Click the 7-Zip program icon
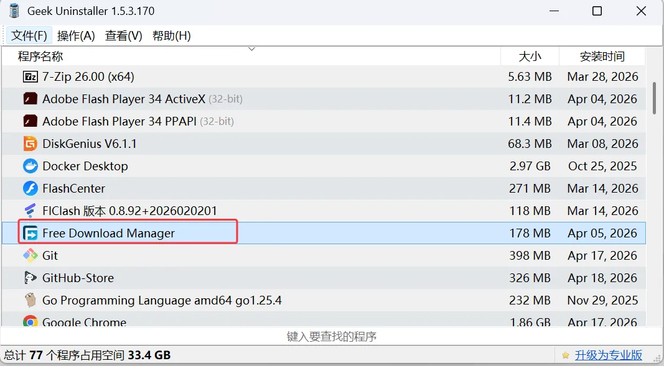 (30, 76)
